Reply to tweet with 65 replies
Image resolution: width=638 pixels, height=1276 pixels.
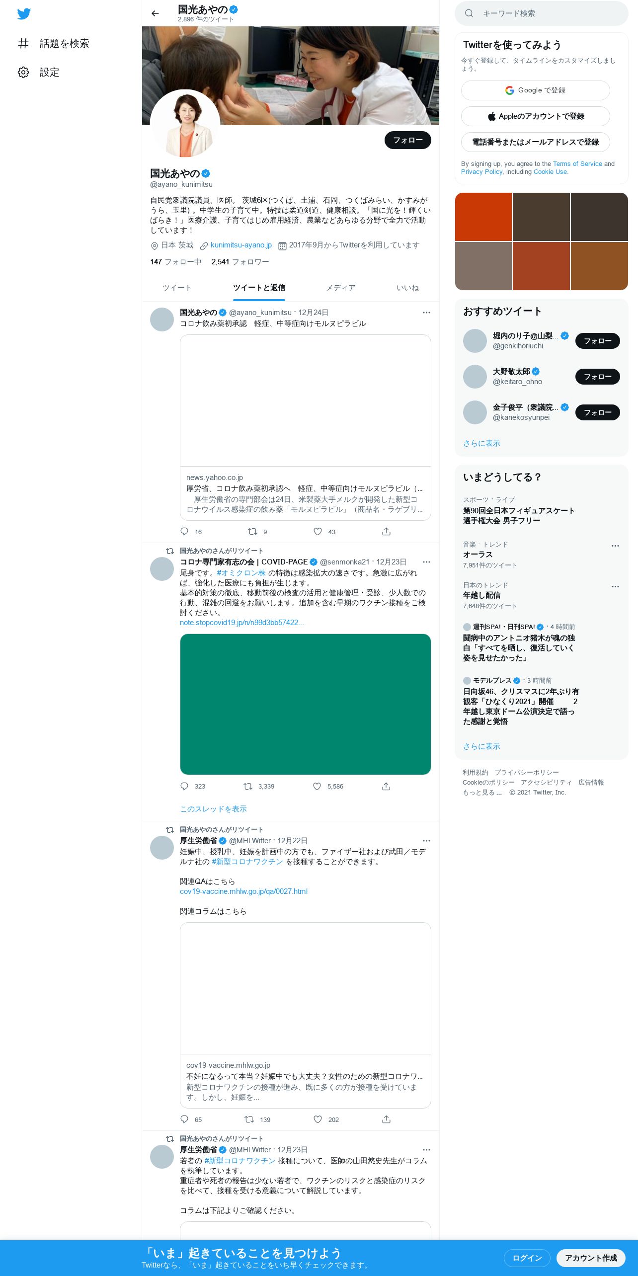184,1119
